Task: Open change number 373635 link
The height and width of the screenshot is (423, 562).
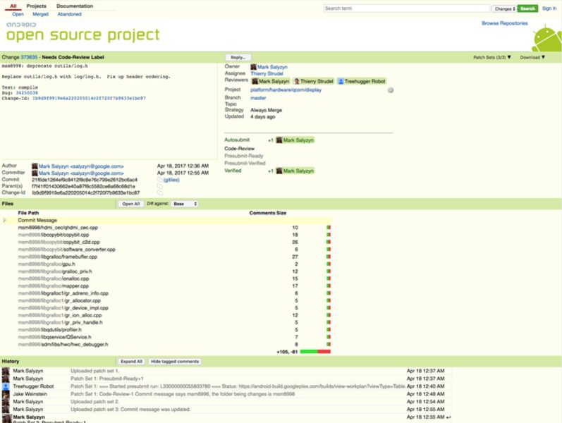Action: pos(29,57)
